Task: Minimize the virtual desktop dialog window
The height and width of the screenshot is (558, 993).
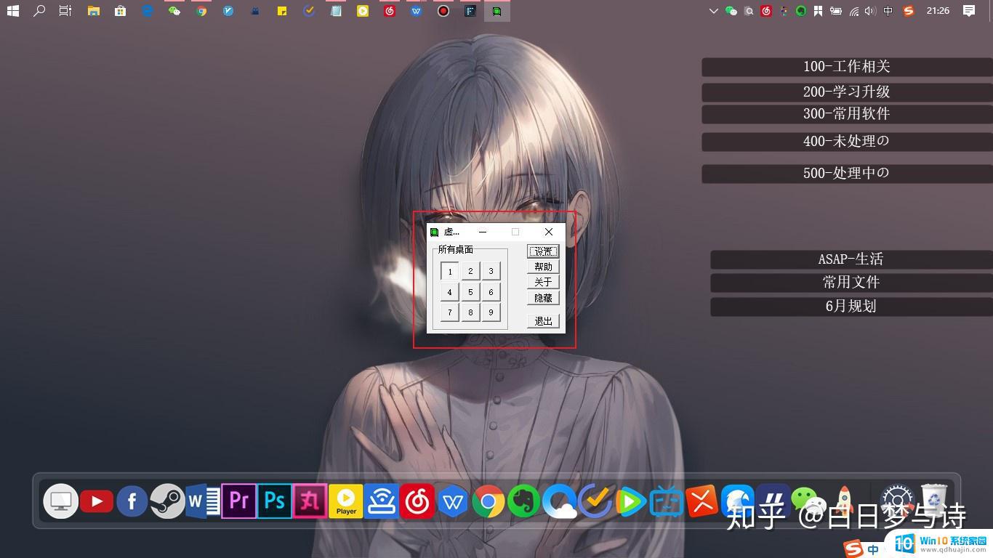Action: click(x=483, y=232)
